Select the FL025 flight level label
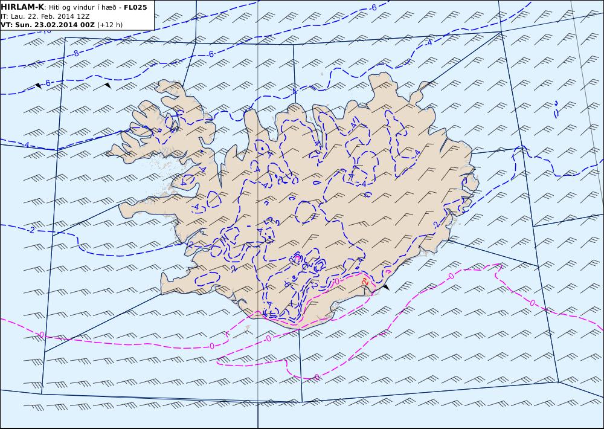 pyautogui.click(x=135, y=7)
